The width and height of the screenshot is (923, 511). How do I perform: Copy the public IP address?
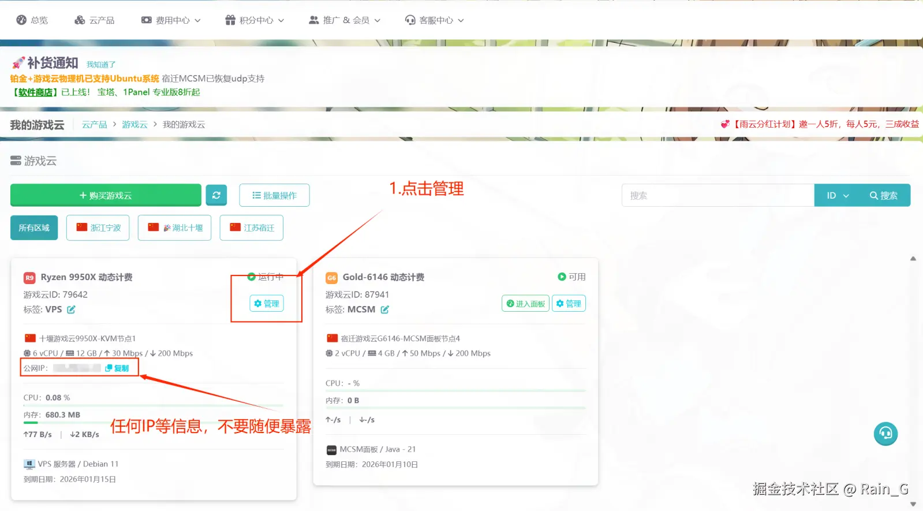tap(117, 368)
